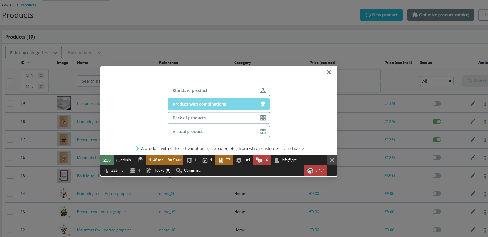488x237 pixels.
Task: Tick the select-all checkbox in filter row
Action: click(10, 81)
